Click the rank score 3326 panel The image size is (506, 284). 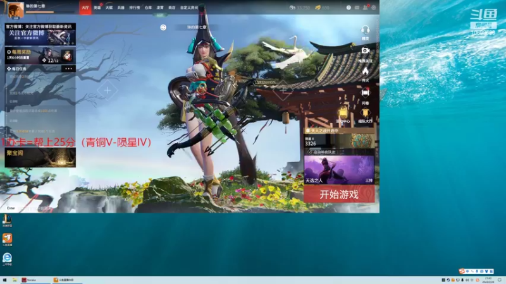coord(339,141)
